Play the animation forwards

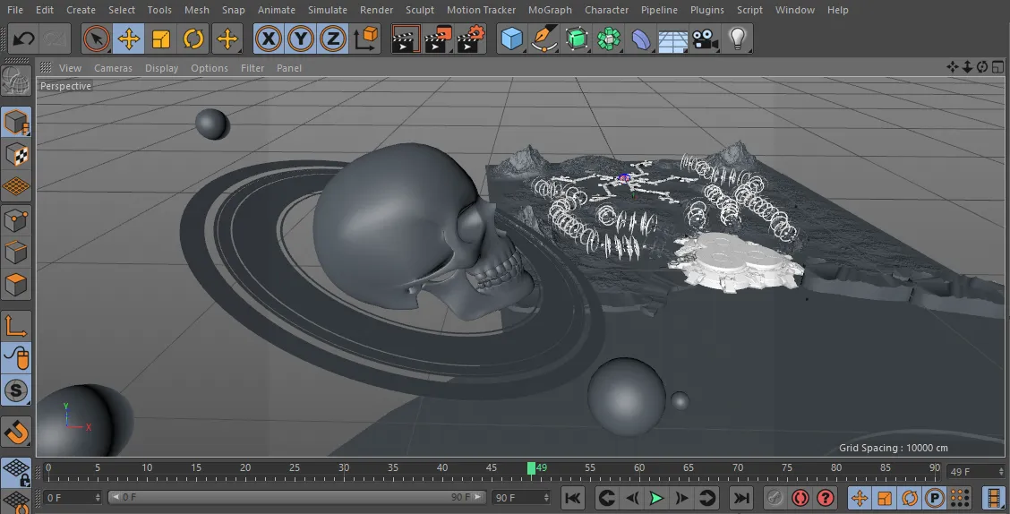tap(656, 498)
